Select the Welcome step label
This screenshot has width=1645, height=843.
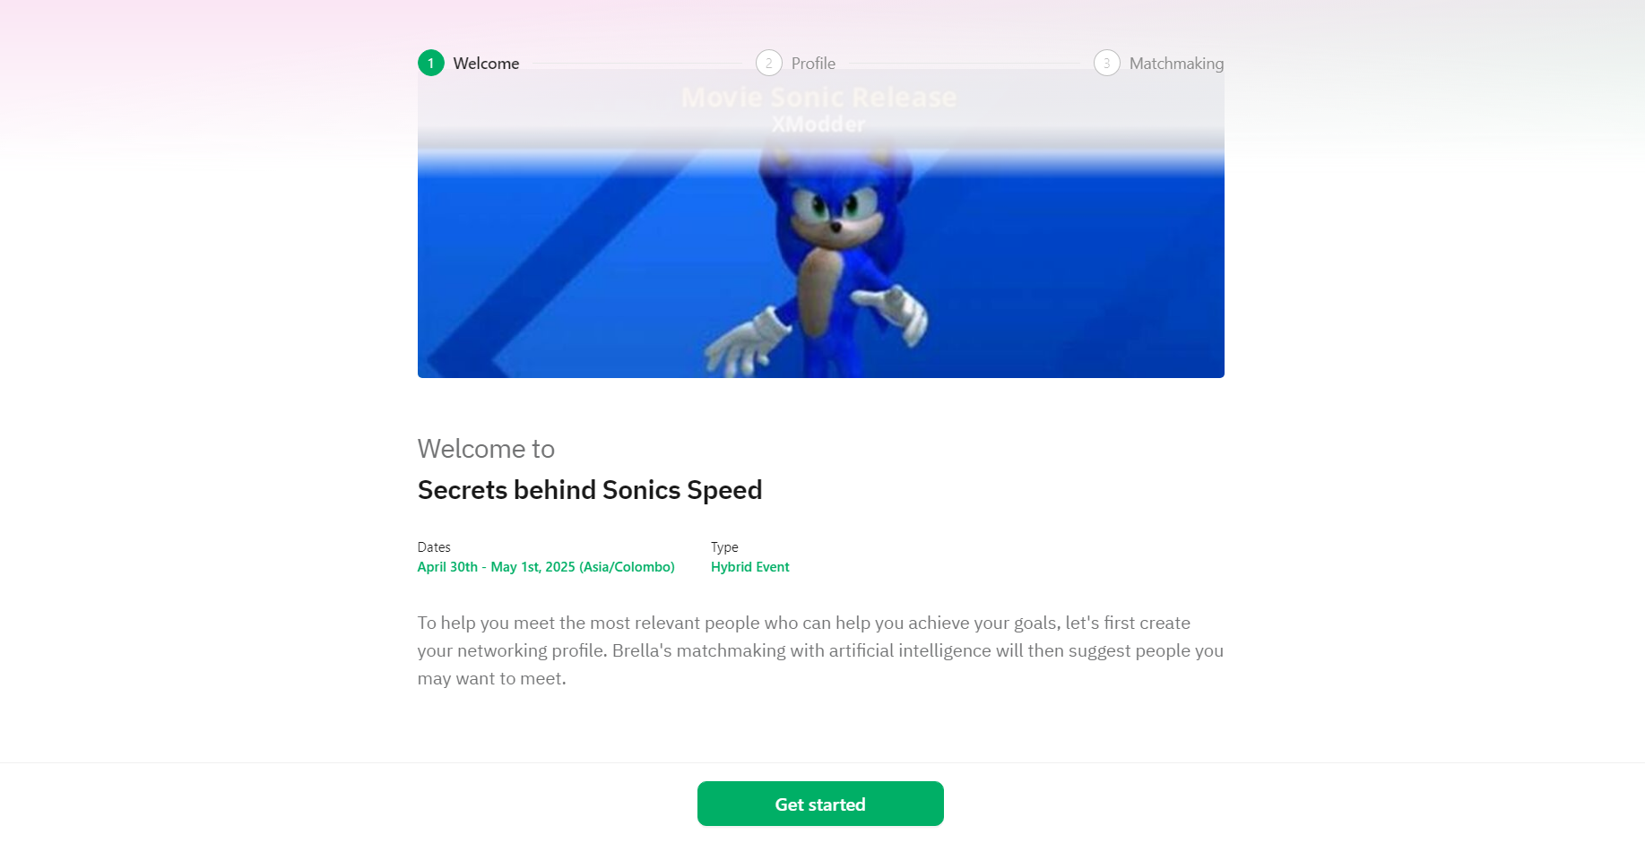486,64
